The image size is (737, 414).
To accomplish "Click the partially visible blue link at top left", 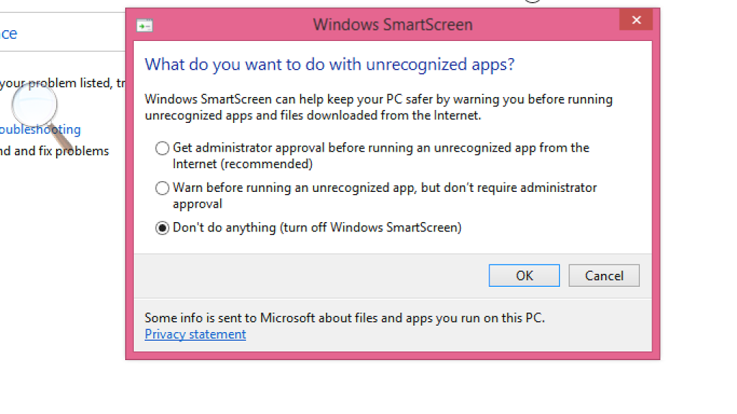I will [x=9, y=34].
